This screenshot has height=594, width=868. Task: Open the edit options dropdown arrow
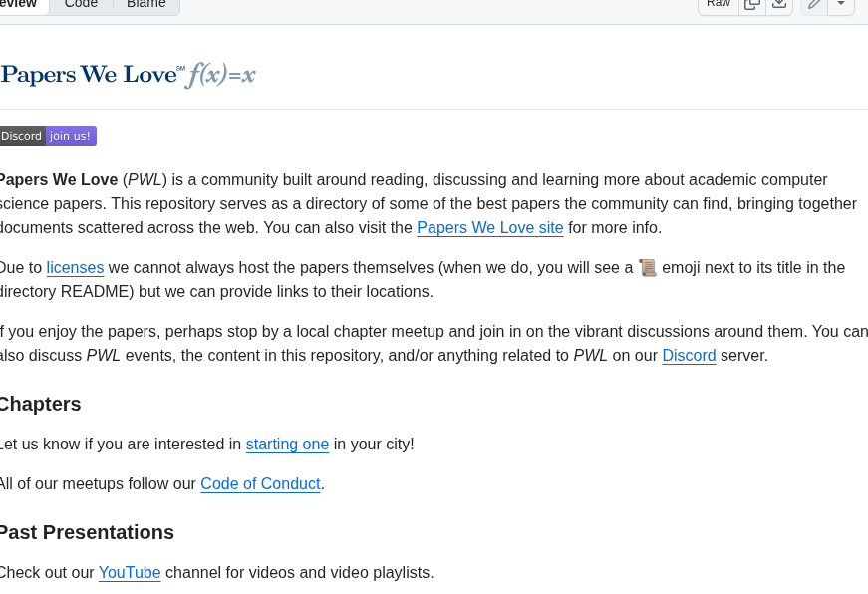coord(841,5)
